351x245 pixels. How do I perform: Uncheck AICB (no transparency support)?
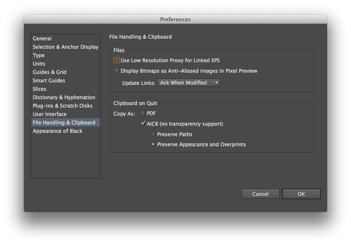tap(143, 124)
